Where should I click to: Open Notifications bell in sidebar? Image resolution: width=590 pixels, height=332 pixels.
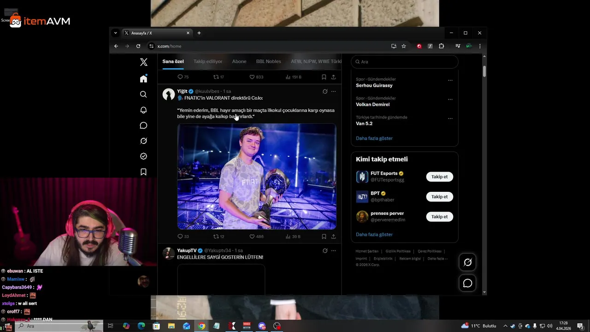(143, 110)
